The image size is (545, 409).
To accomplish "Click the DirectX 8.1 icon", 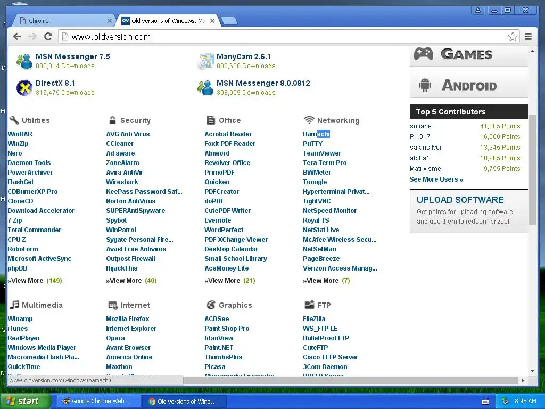I will (x=24, y=88).
